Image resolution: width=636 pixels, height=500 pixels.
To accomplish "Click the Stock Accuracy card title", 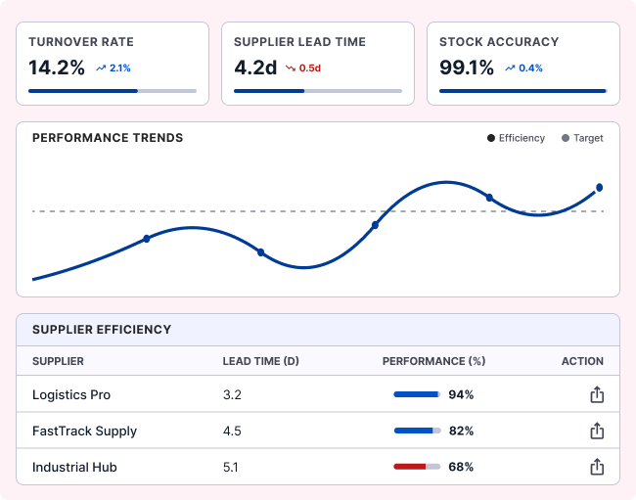I will coord(499,42).
